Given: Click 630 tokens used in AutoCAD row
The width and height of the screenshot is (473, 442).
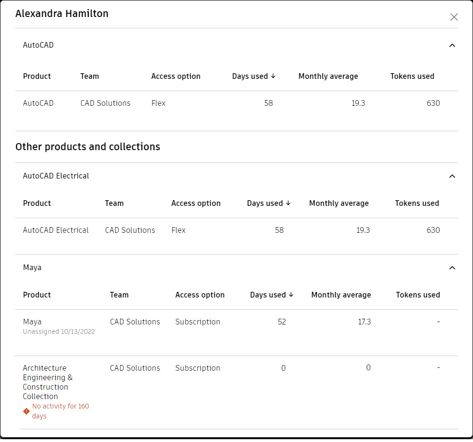Looking at the screenshot, I should (x=433, y=103).
